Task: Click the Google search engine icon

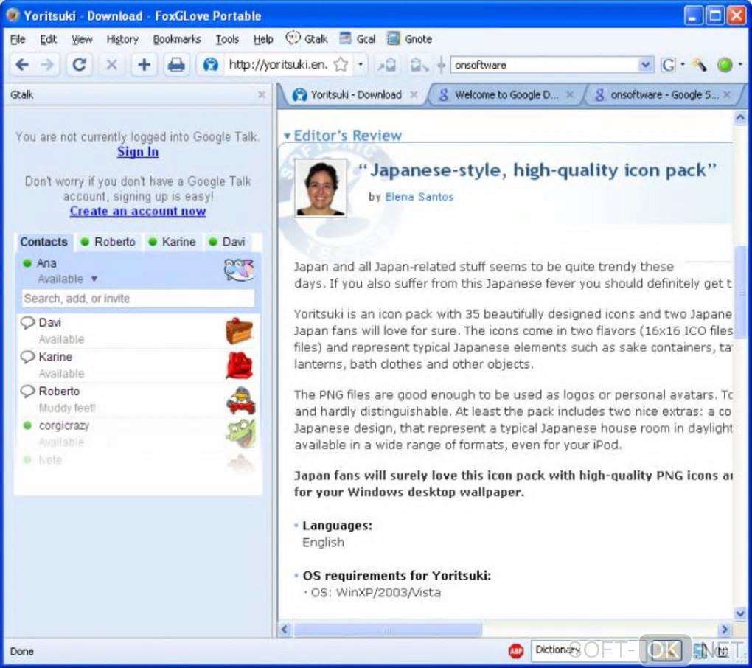Action: click(668, 64)
